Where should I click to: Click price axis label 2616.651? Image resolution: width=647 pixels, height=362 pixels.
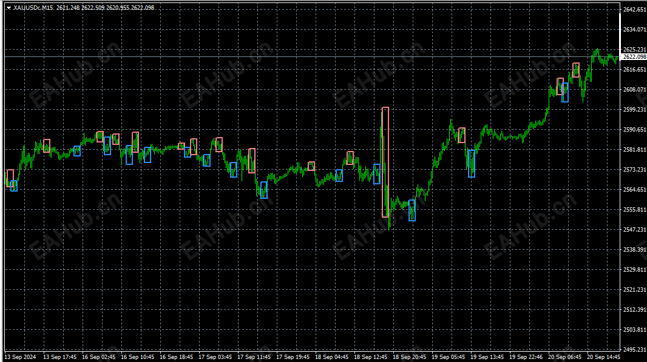[634, 70]
